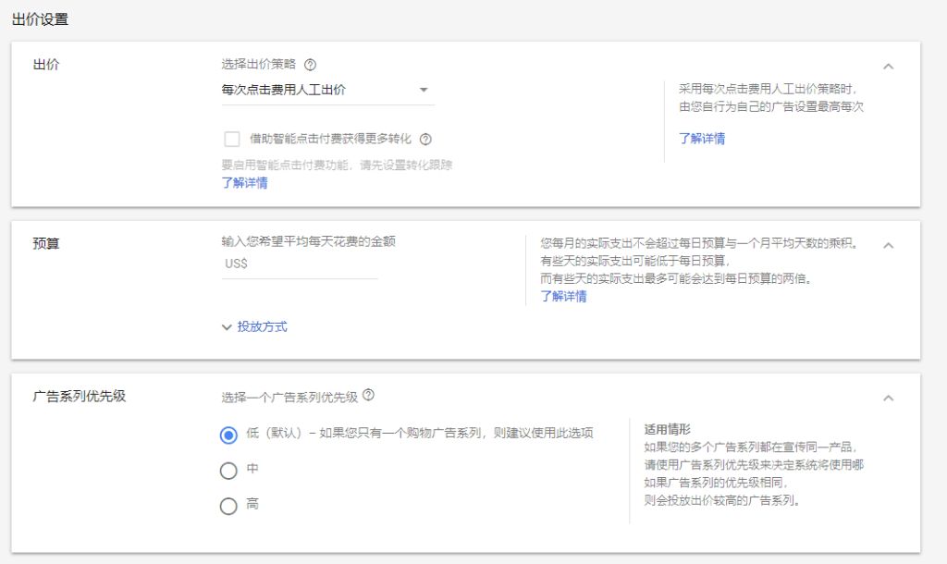Screen dimensions: 947x564
Task: Click help icon beside 选择一个广告系列优先级
Action: (369, 396)
